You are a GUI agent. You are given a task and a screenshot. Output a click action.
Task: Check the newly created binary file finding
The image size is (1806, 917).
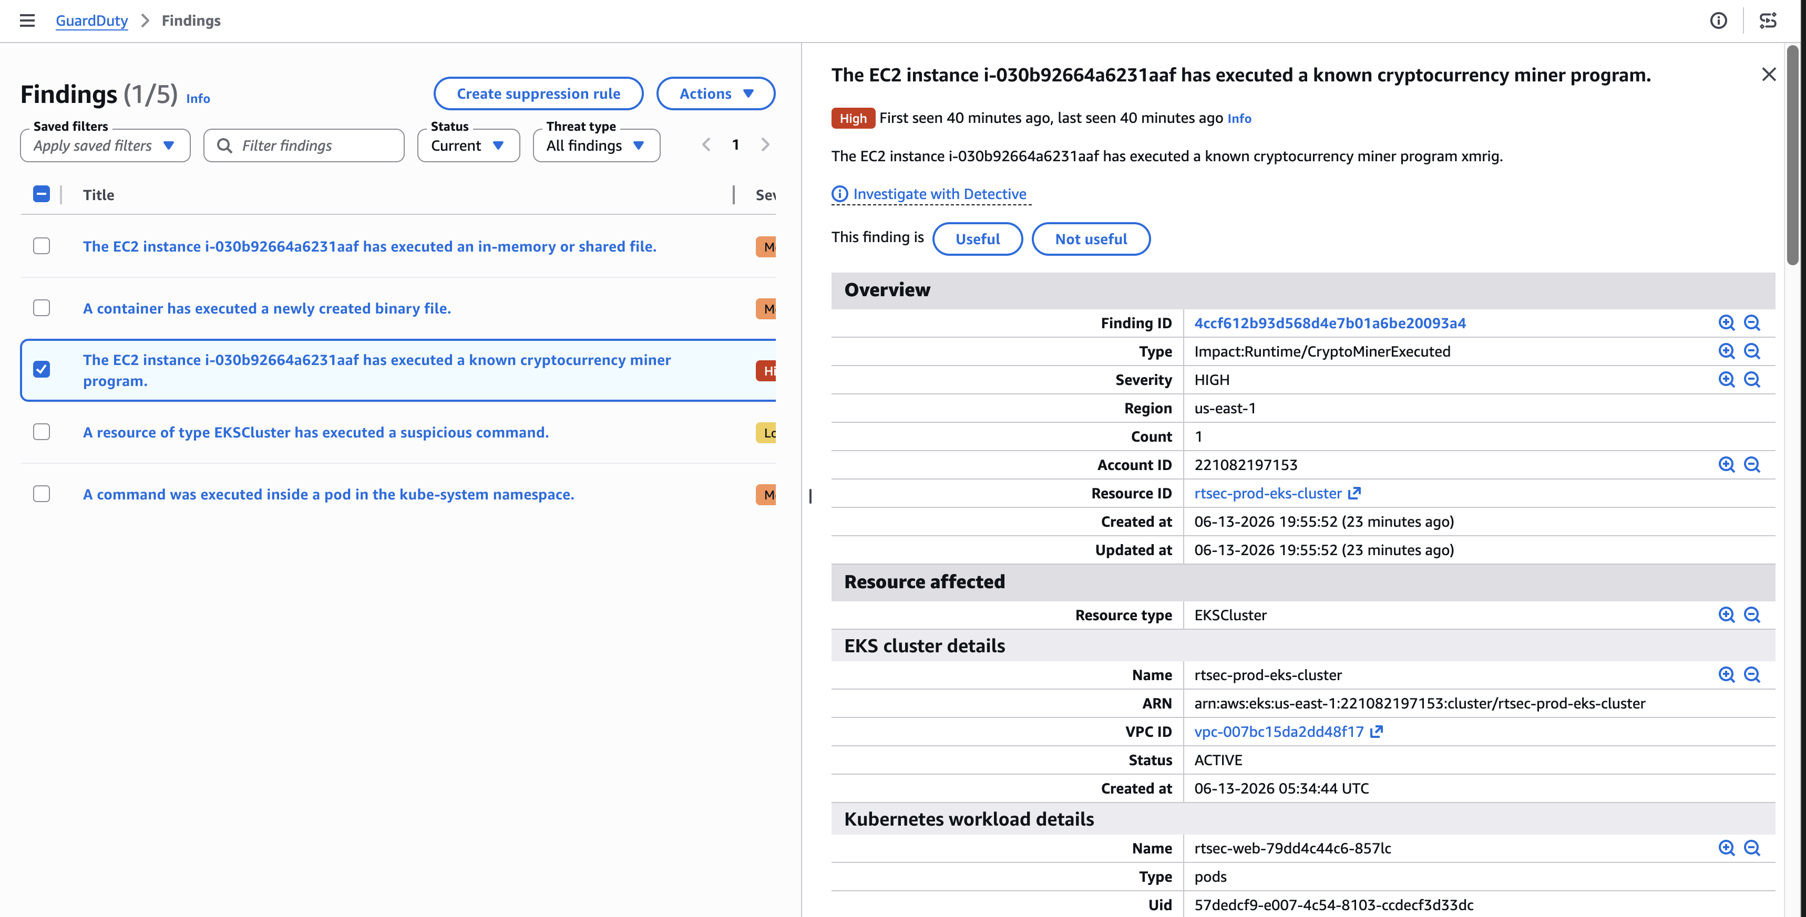click(x=42, y=308)
